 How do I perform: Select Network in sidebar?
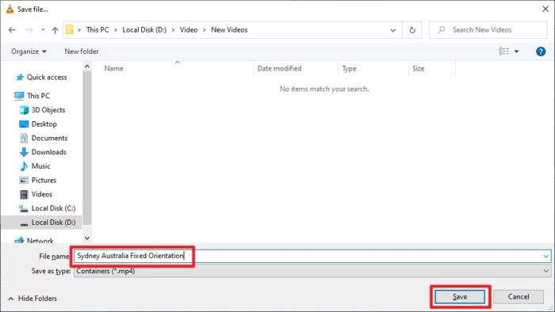pyautogui.click(x=34, y=241)
